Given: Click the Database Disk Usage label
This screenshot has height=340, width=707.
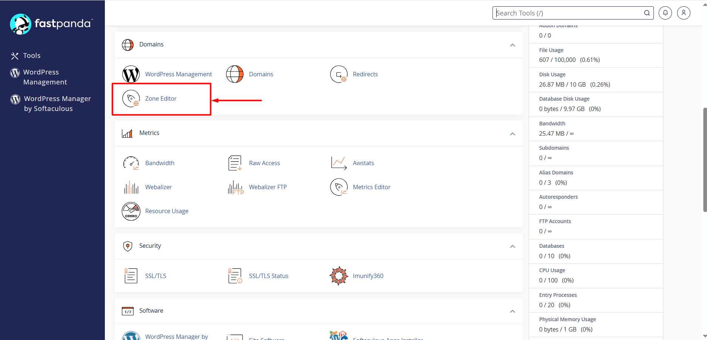Looking at the screenshot, I should [564, 99].
